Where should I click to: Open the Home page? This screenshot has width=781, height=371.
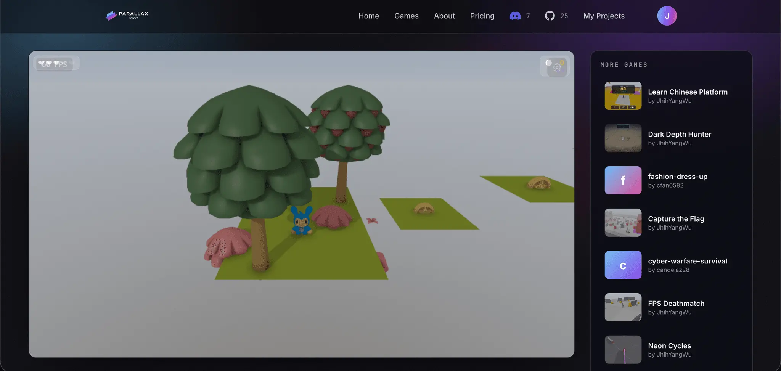click(x=368, y=16)
